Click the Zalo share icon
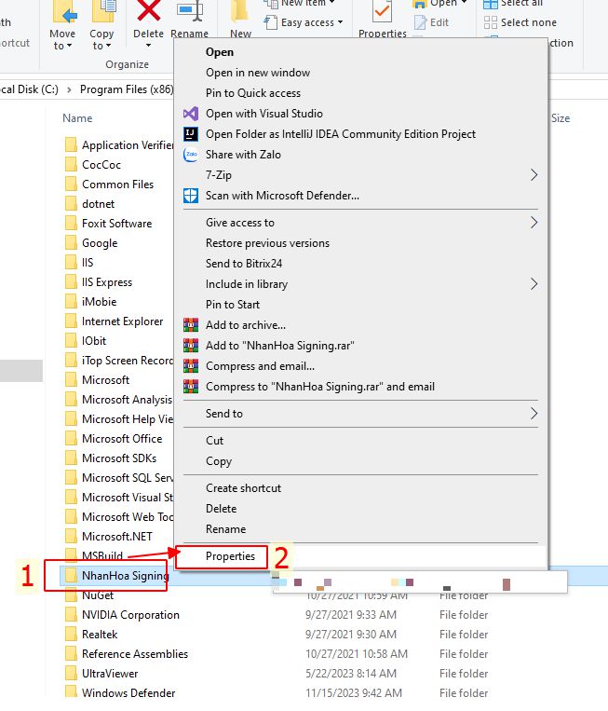This screenshot has width=608, height=711. pos(191,154)
